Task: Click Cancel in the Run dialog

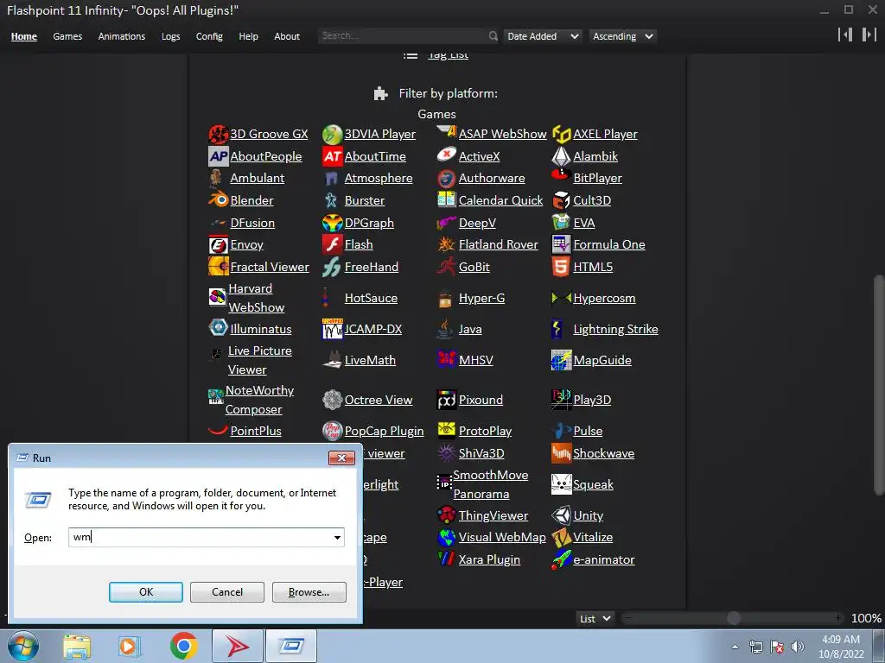Action: 227,592
